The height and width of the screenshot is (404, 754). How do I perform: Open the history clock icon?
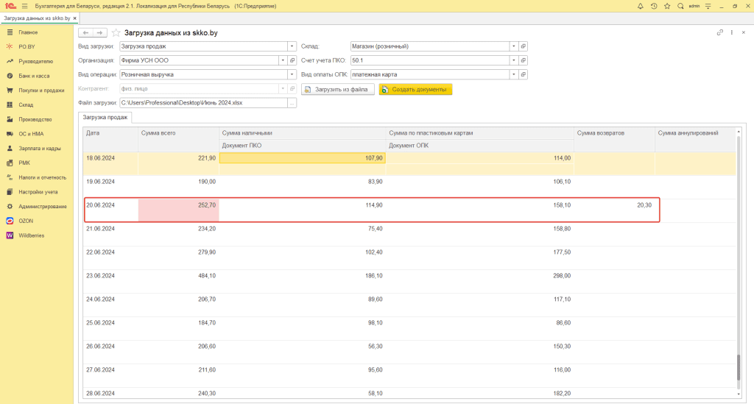[x=653, y=6]
